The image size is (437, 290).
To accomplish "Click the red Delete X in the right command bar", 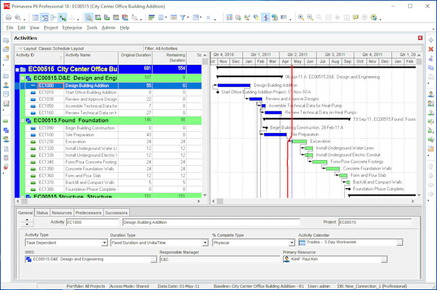I will 431,50.
